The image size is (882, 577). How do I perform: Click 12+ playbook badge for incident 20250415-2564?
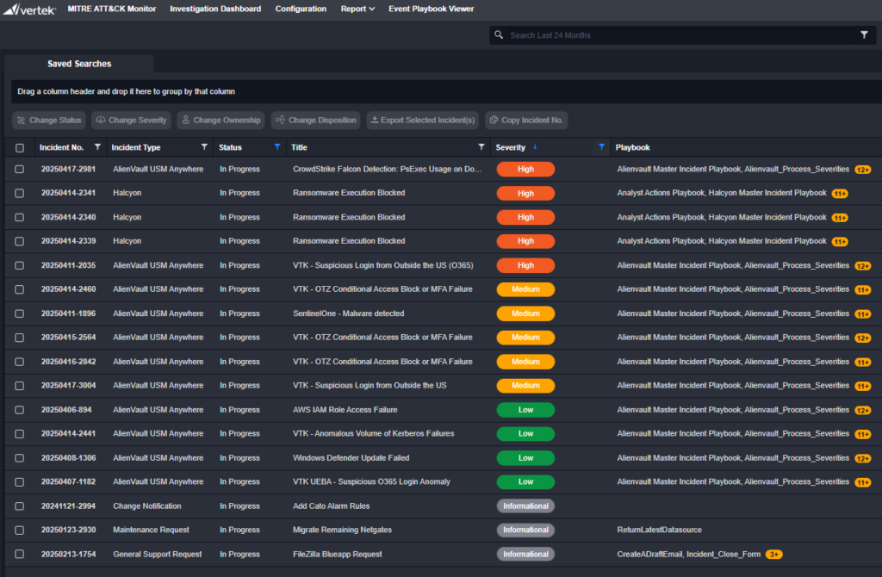pyautogui.click(x=862, y=338)
